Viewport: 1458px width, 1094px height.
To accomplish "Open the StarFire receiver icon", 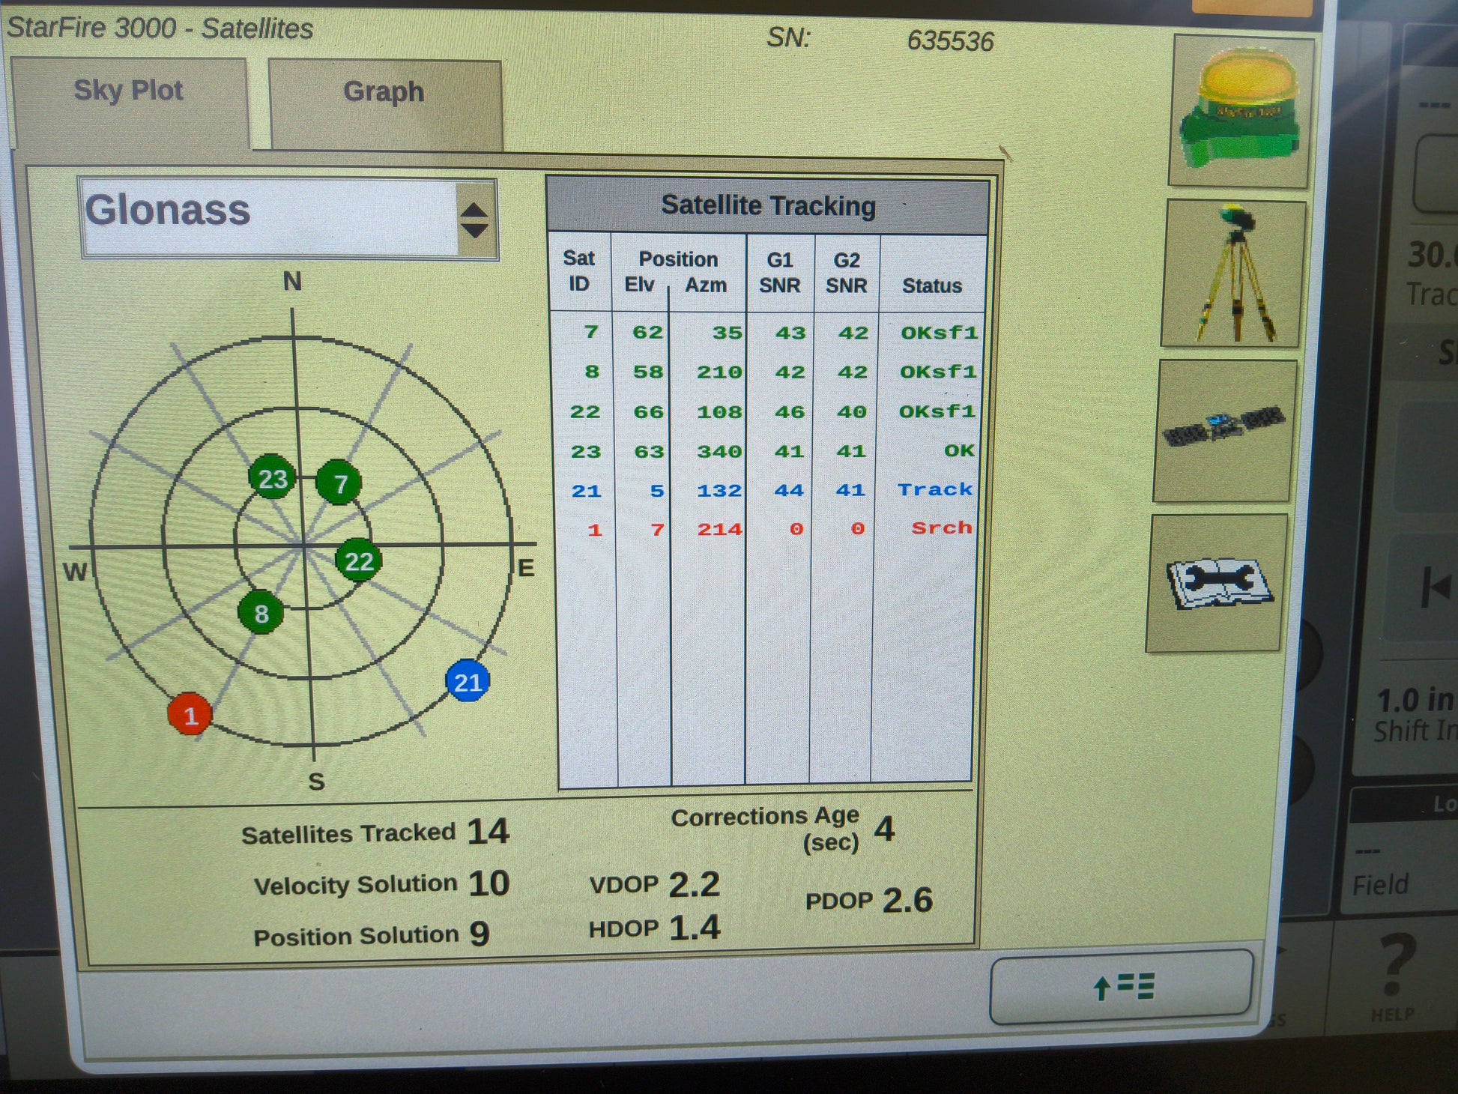I will [1240, 111].
